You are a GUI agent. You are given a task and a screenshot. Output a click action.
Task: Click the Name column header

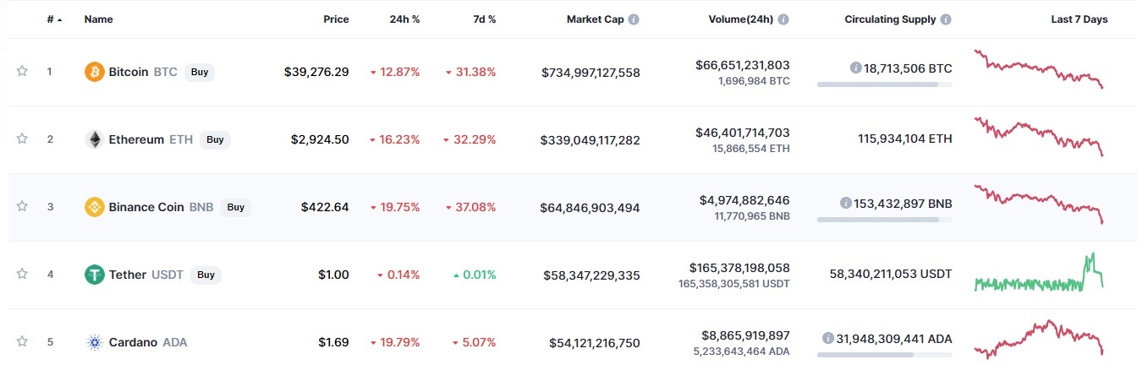click(98, 19)
